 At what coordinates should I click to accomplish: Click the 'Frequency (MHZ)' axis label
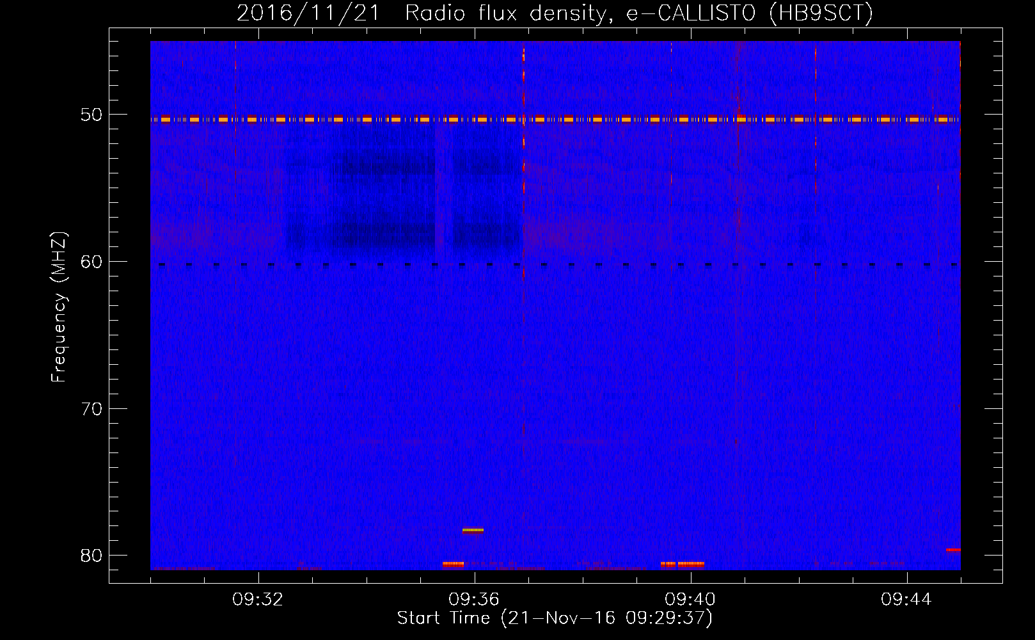tap(59, 307)
